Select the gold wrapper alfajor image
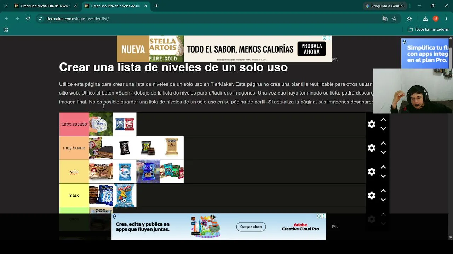Screen dimensions: 453x254 (172, 148)
